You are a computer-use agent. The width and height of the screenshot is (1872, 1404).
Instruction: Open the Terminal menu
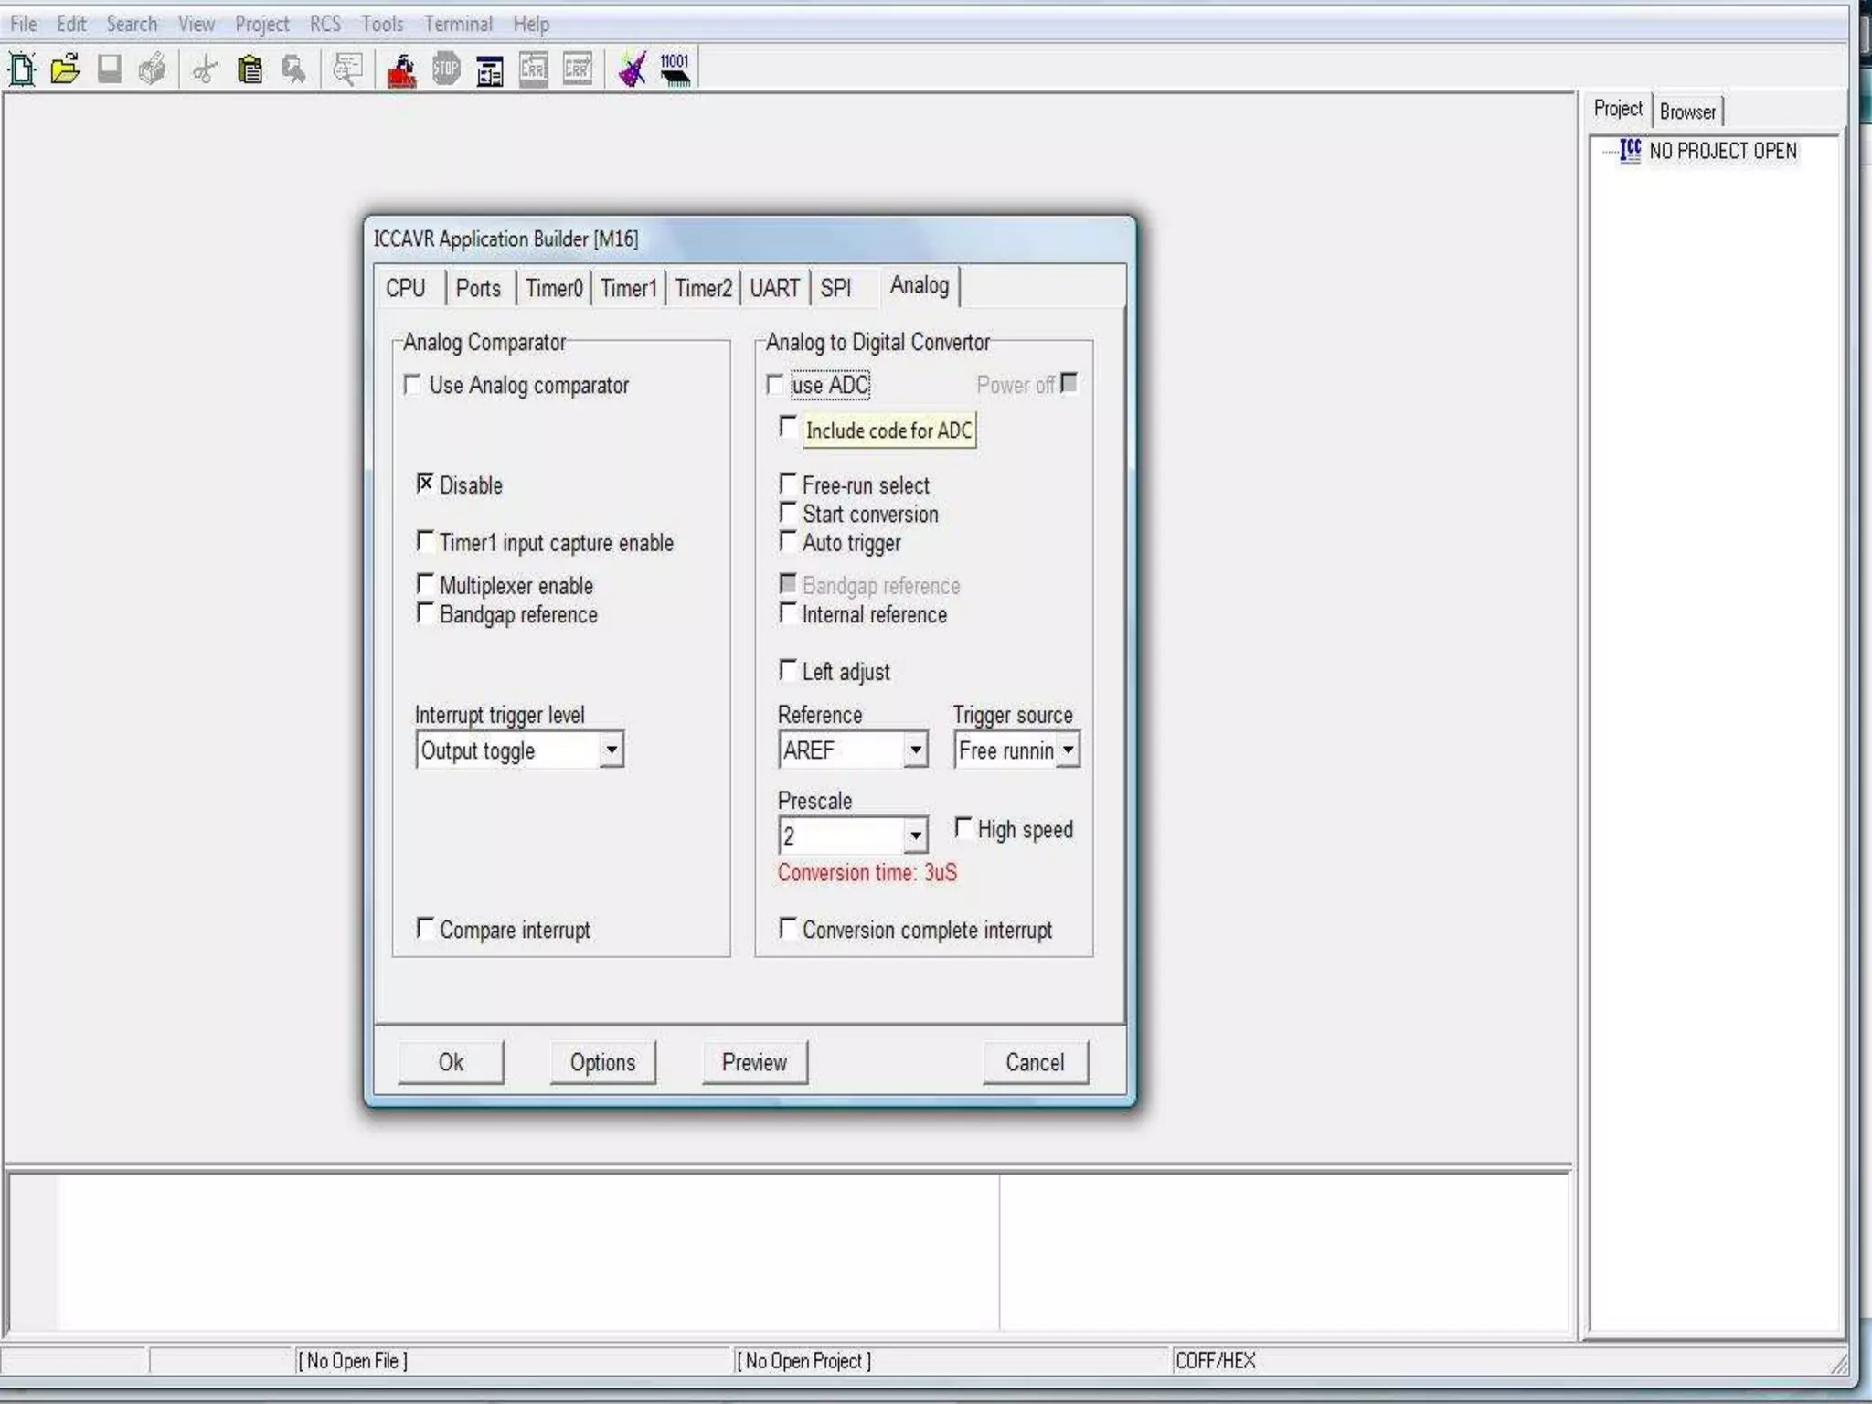click(458, 24)
